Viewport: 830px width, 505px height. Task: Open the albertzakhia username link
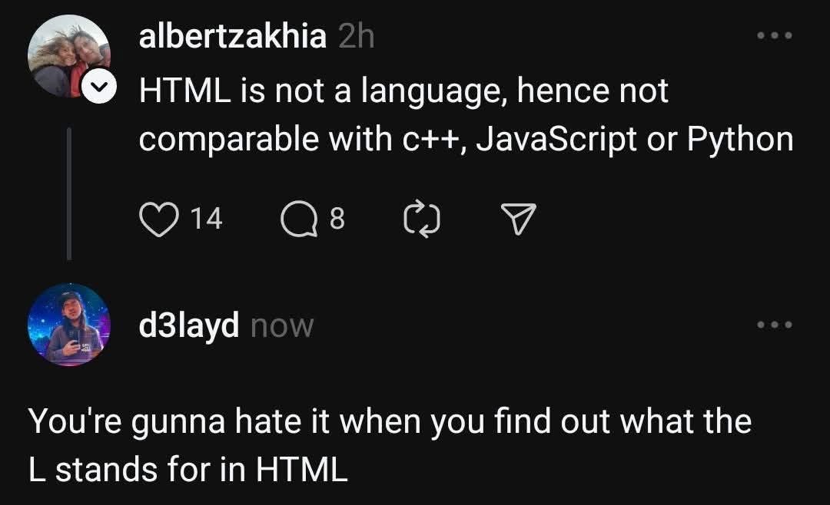[232, 36]
